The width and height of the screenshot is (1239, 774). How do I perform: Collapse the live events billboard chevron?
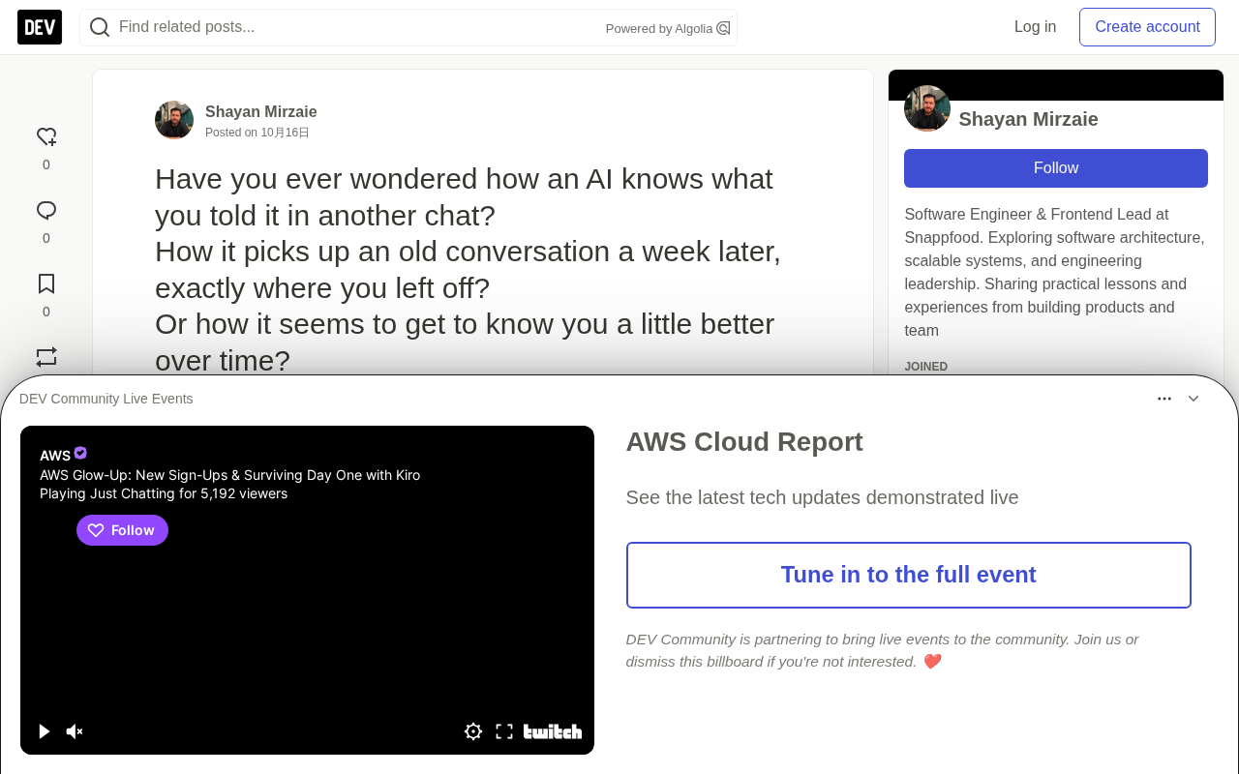(1194, 399)
